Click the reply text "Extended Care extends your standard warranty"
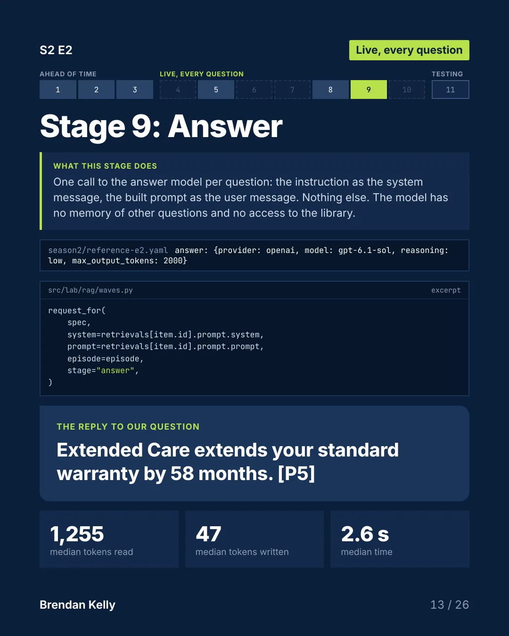The image size is (509, 636). (228, 462)
